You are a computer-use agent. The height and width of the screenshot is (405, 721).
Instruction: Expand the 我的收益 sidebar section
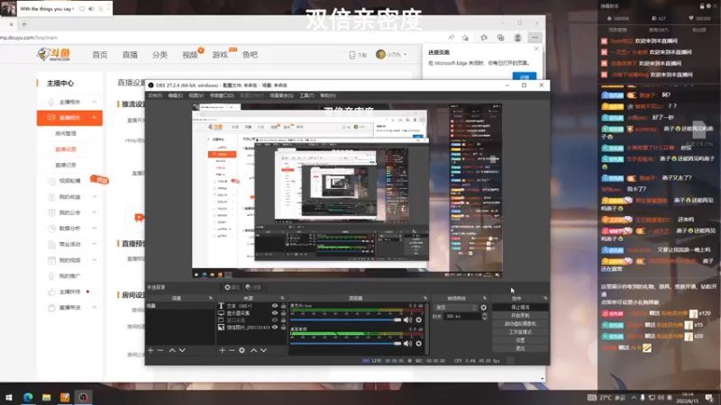[95, 196]
